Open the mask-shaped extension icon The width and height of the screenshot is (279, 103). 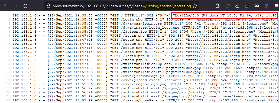coord(257,6)
